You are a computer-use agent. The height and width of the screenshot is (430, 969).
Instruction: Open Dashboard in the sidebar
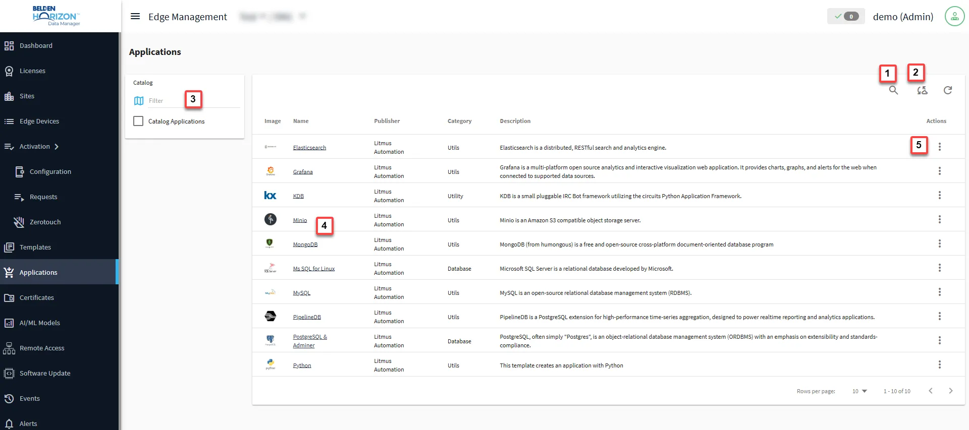59,45
